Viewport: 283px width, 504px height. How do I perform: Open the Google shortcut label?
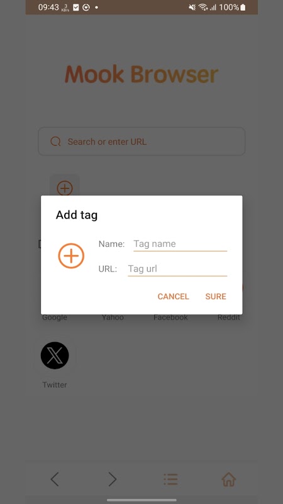pos(55,318)
